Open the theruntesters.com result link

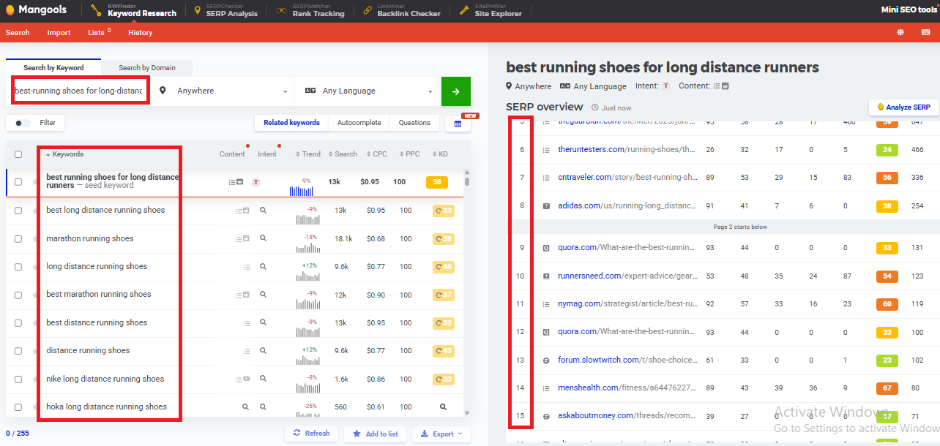pyautogui.click(x=627, y=150)
